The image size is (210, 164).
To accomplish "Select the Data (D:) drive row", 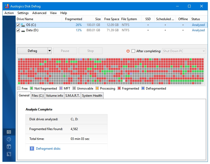I will click(x=111, y=30).
